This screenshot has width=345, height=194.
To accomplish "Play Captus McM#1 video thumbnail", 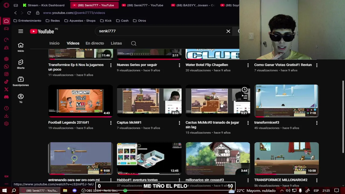I will tap(149, 101).
